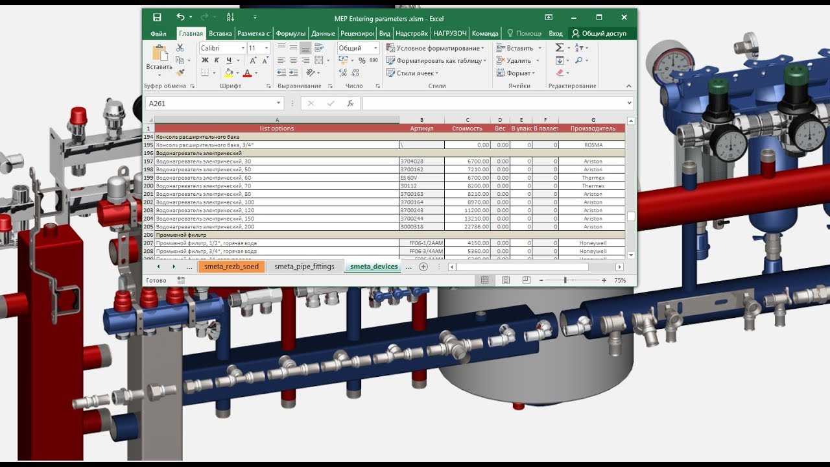Click Вход sign-in link
Image resolution: width=830 pixels, height=467 pixels.
[556, 33]
